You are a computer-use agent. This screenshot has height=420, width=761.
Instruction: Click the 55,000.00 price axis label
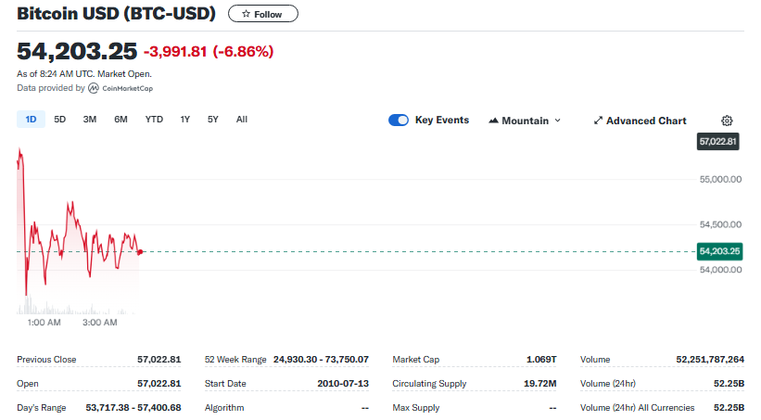pyautogui.click(x=721, y=179)
